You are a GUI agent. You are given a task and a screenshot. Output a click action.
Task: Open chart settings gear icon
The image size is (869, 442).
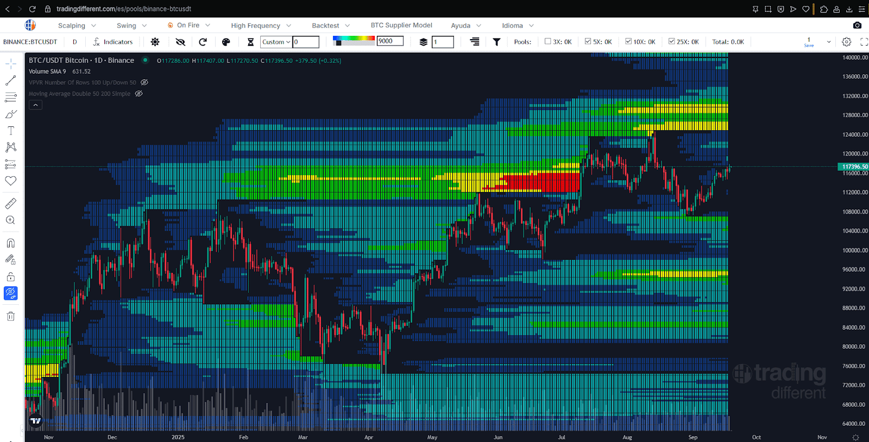[846, 42]
